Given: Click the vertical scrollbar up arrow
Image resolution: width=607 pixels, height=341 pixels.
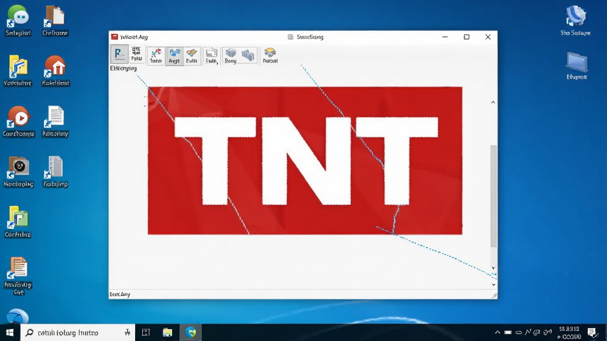Looking at the screenshot, I should point(493,102).
